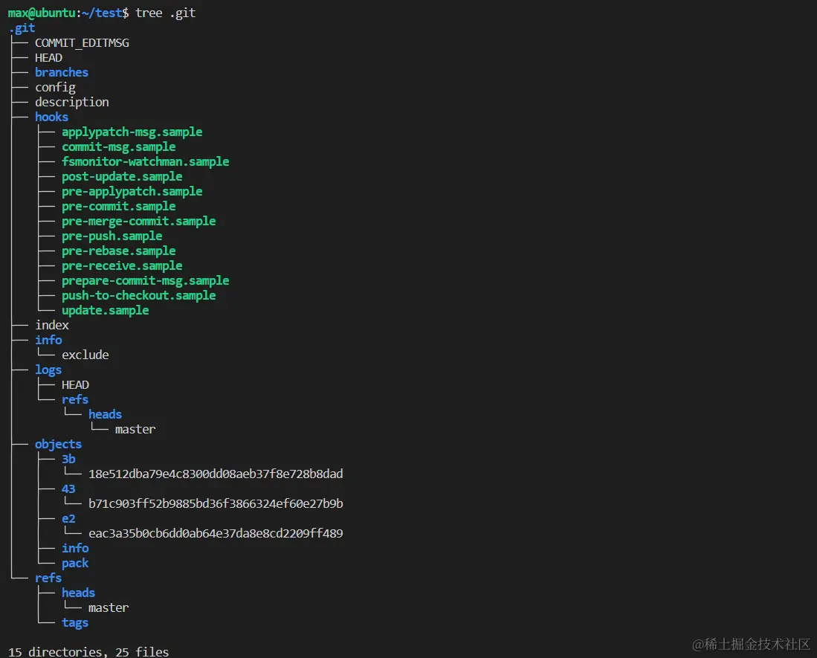Select the 3b object directory
817x658 pixels.
(x=69, y=459)
